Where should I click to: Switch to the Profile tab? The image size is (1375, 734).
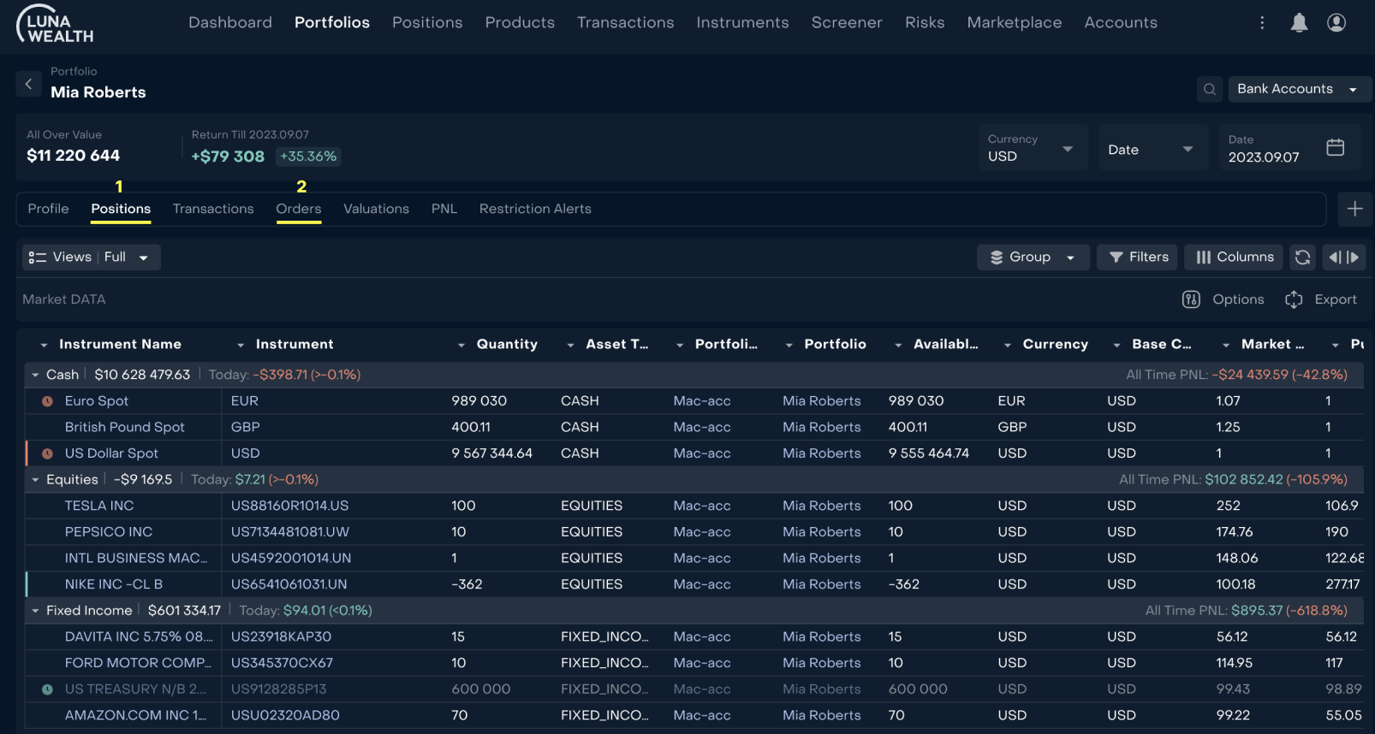pyautogui.click(x=48, y=209)
